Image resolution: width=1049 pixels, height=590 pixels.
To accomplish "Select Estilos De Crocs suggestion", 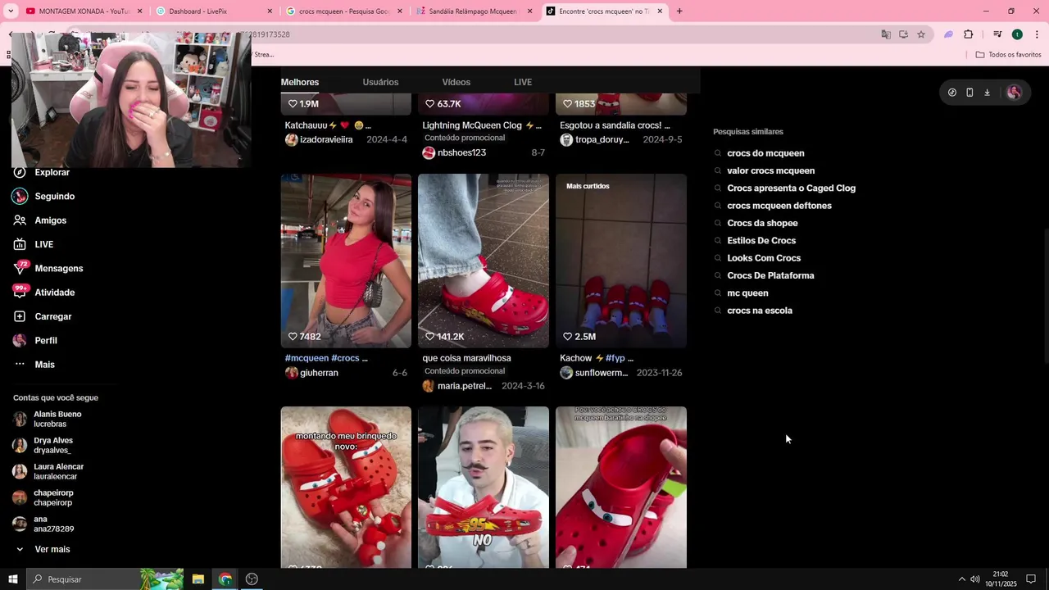I will click(761, 240).
